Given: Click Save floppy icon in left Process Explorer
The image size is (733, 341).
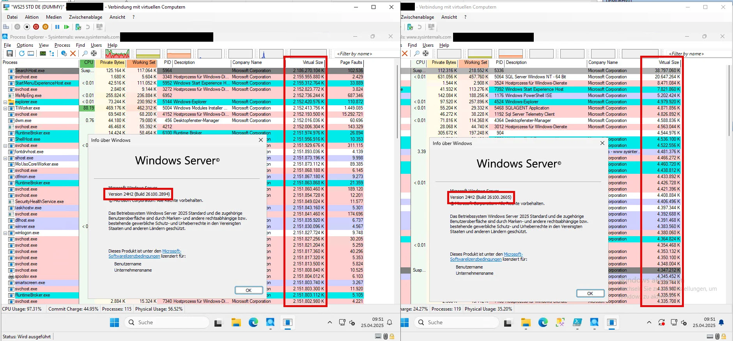Looking at the screenshot, I should click(x=10, y=53).
